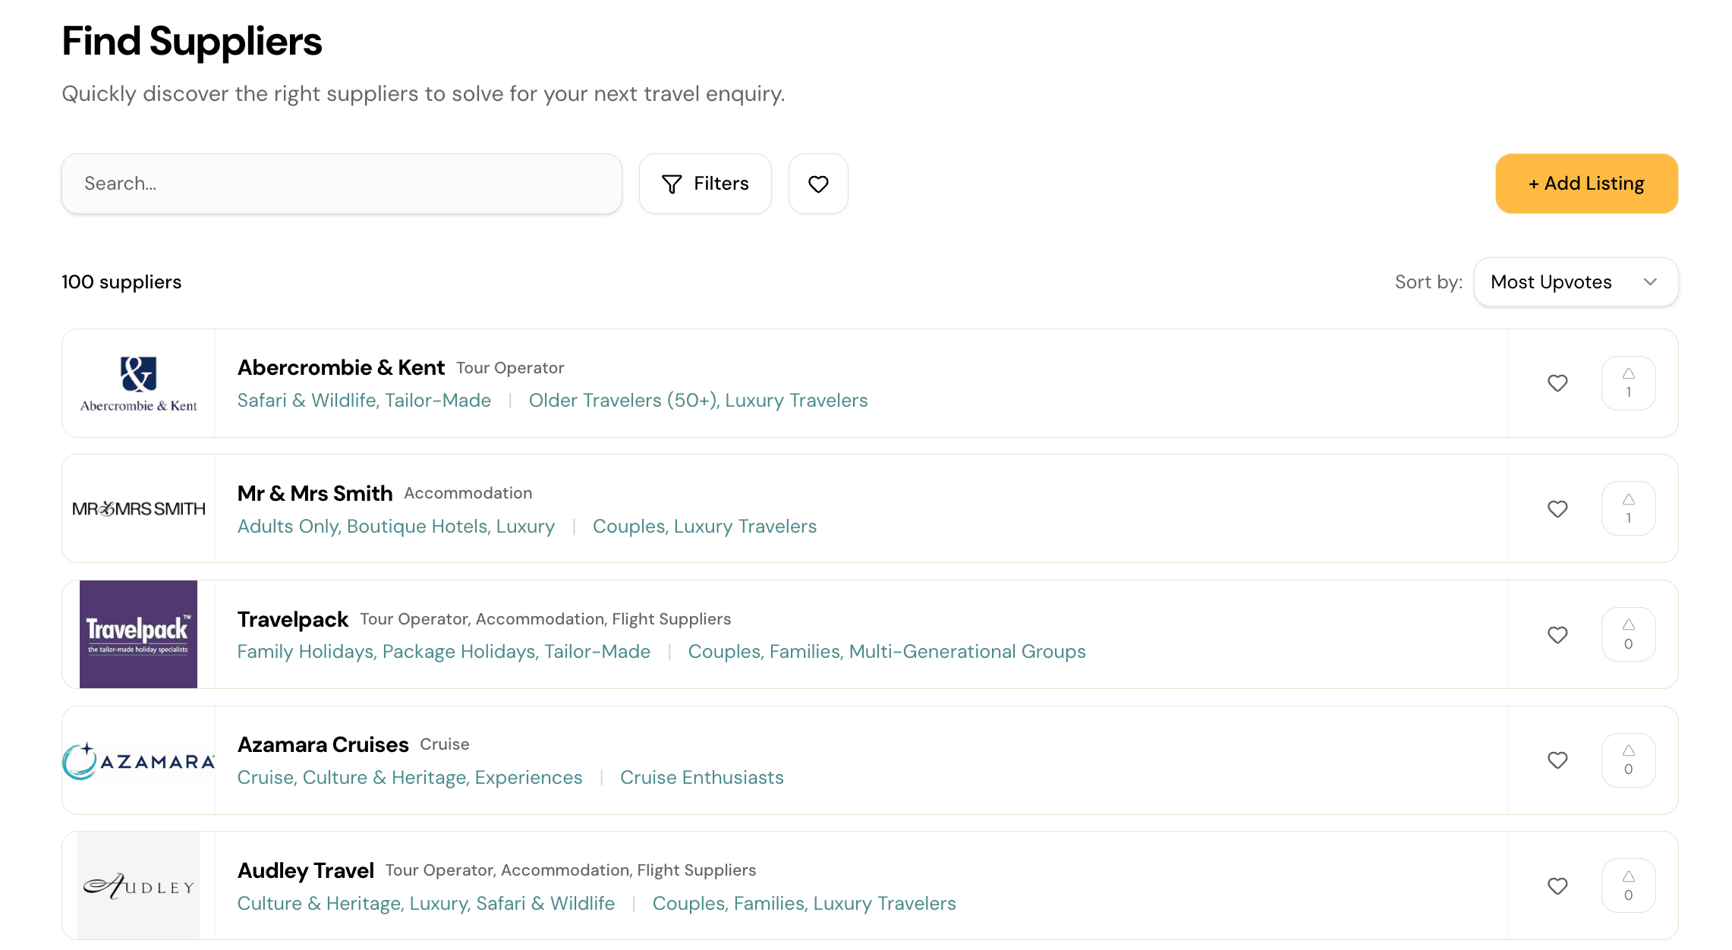Open Azamara Cruises supplier title
The height and width of the screenshot is (950, 1732).
pos(323,745)
